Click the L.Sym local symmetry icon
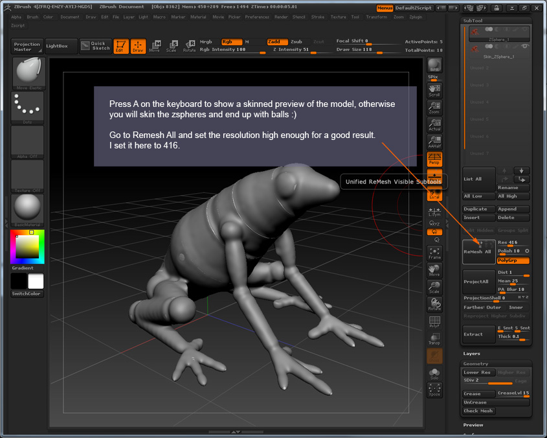Viewport: 547px width, 438px height. point(434,212)
